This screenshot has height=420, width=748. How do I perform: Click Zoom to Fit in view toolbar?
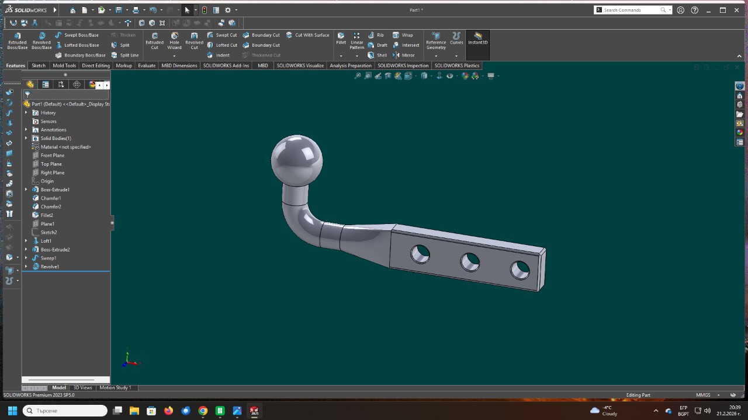pyautogui.click(x=358, y=76)
